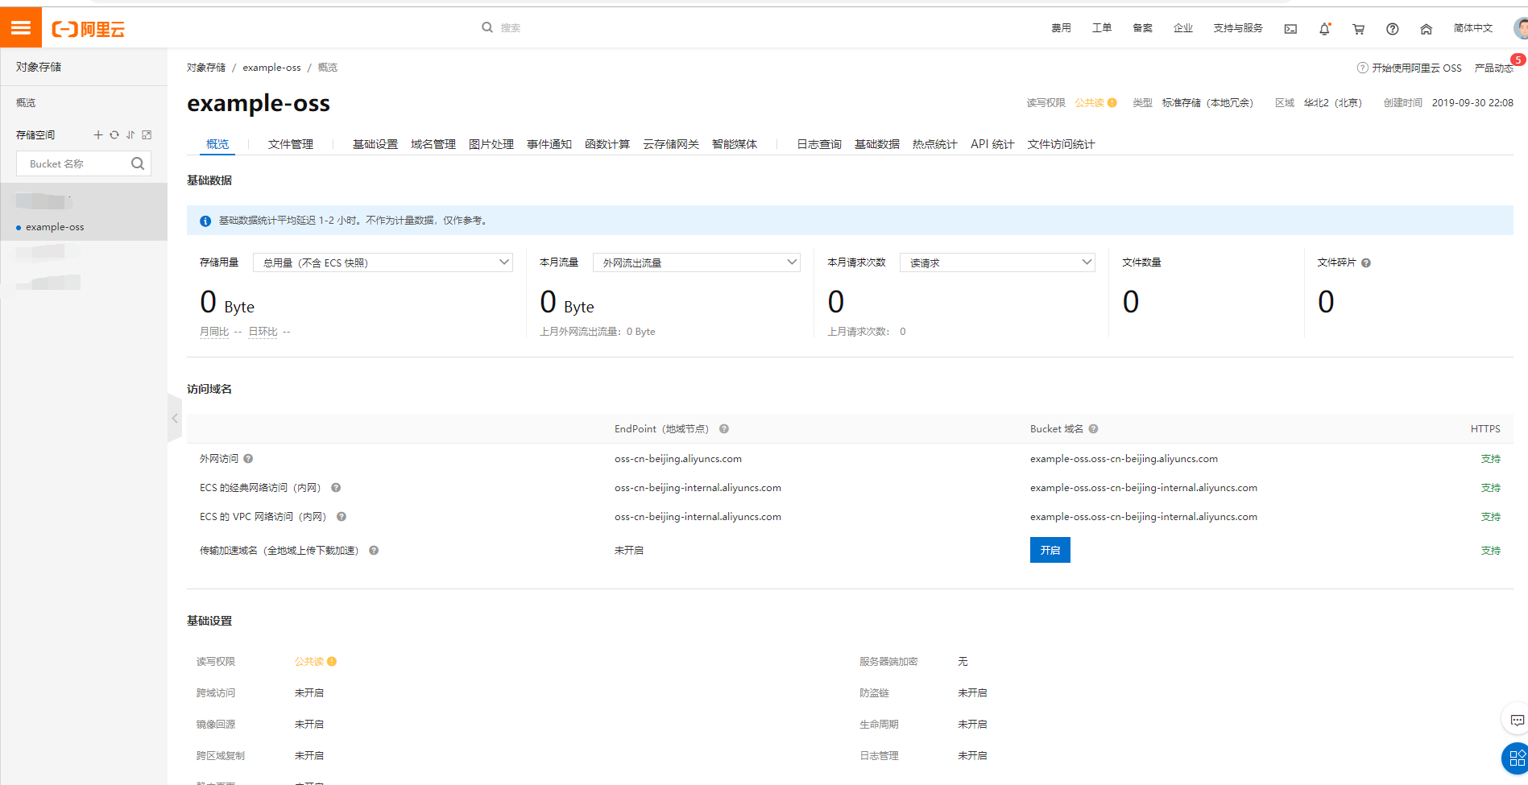1528x785 pixels.
Task: Click the Bucket name search magnifier
Action: pyautogui.click(x=138, y=163)
